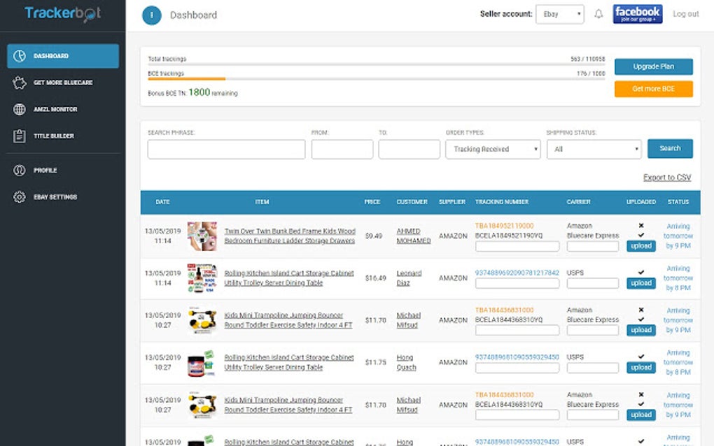Open the Dashboard pie-chart icon in sidebar
This screenshot has width=714, height=446.
(x=19, y=56)
